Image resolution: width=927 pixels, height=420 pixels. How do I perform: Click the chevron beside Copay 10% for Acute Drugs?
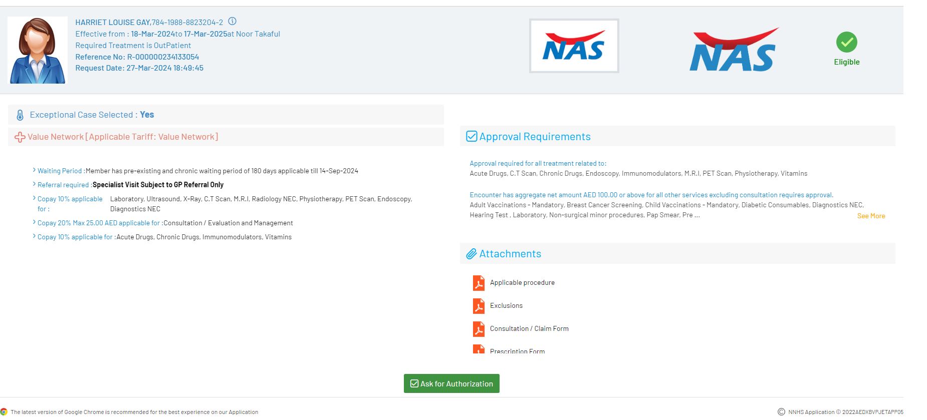pos(34,236)
